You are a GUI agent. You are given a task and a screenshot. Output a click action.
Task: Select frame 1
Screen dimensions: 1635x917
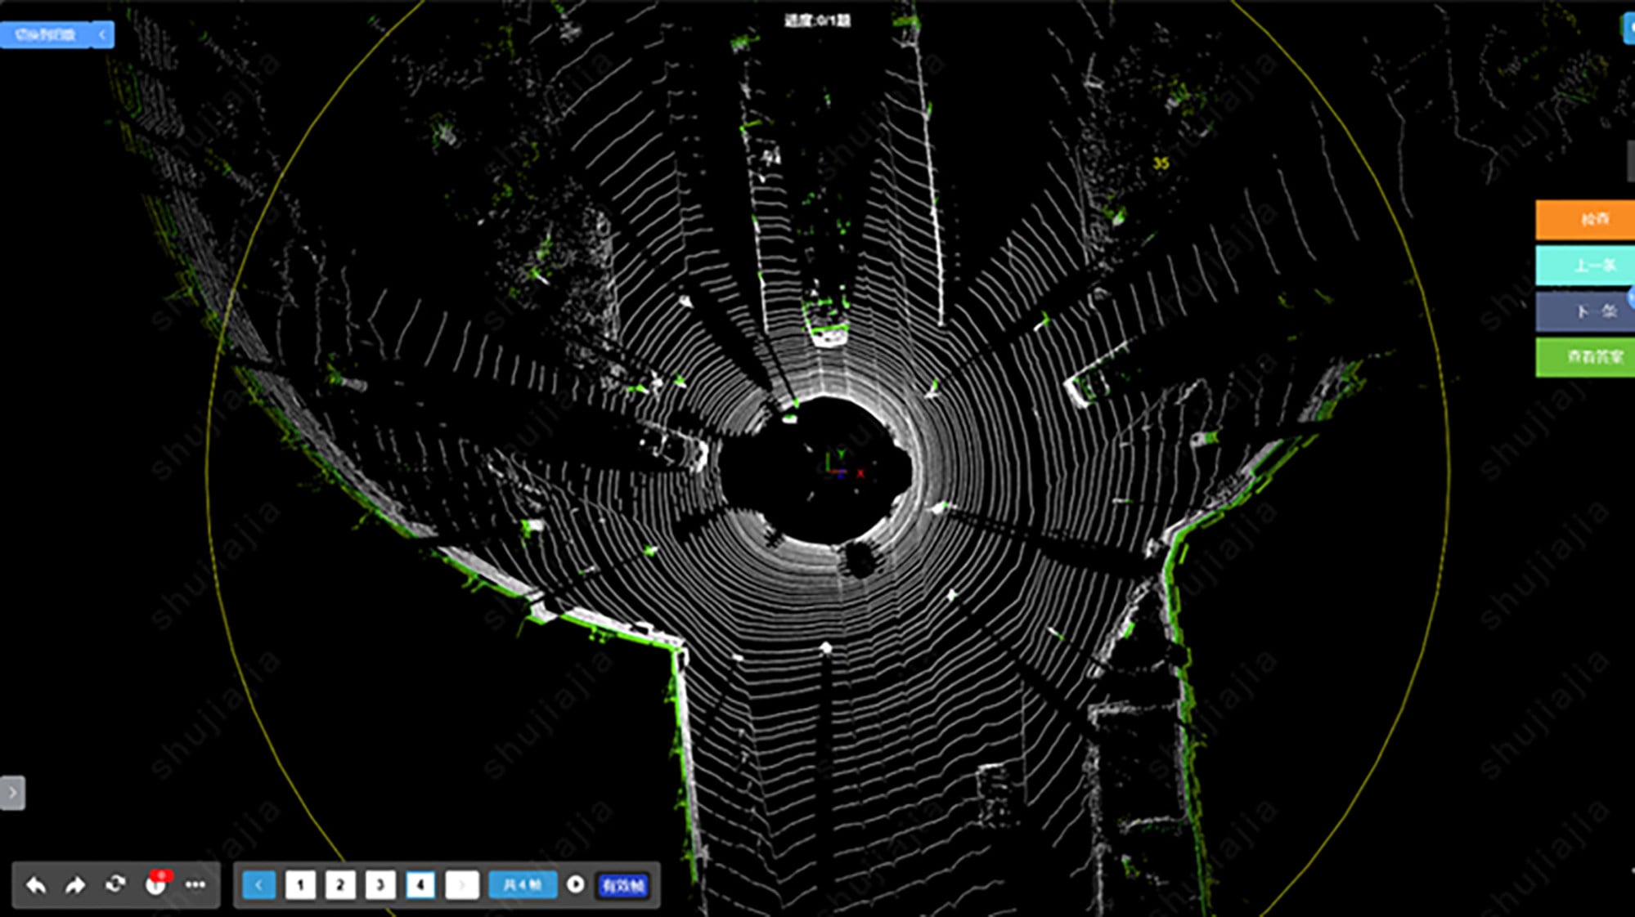click(x=300, y=884)
